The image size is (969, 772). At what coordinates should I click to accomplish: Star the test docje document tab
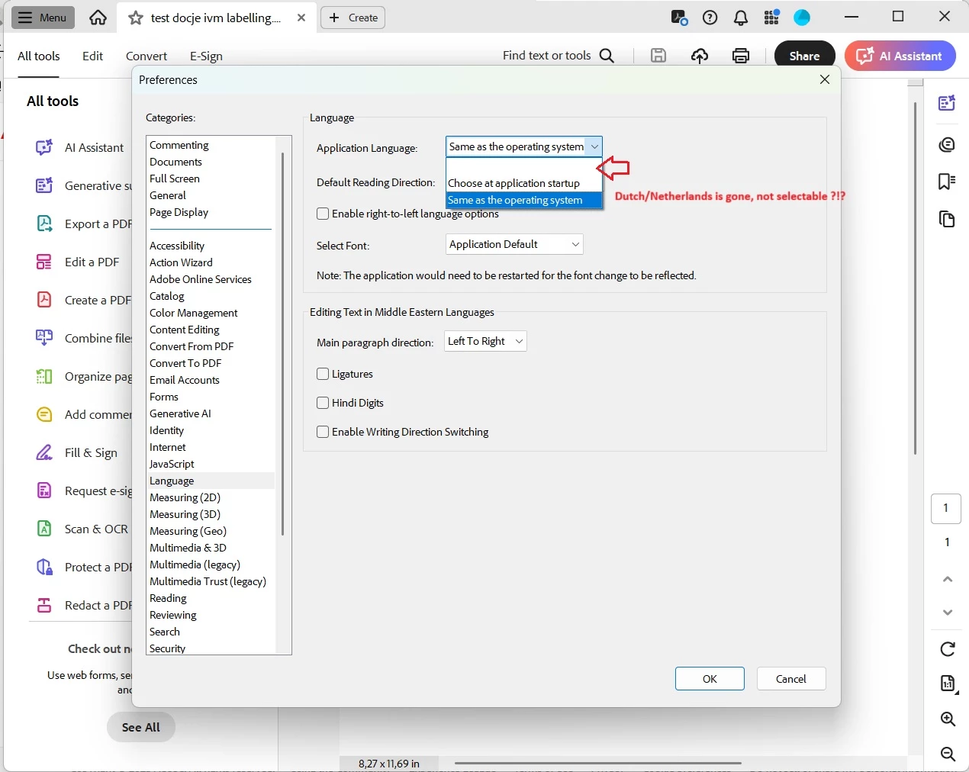tap(136, 18)
